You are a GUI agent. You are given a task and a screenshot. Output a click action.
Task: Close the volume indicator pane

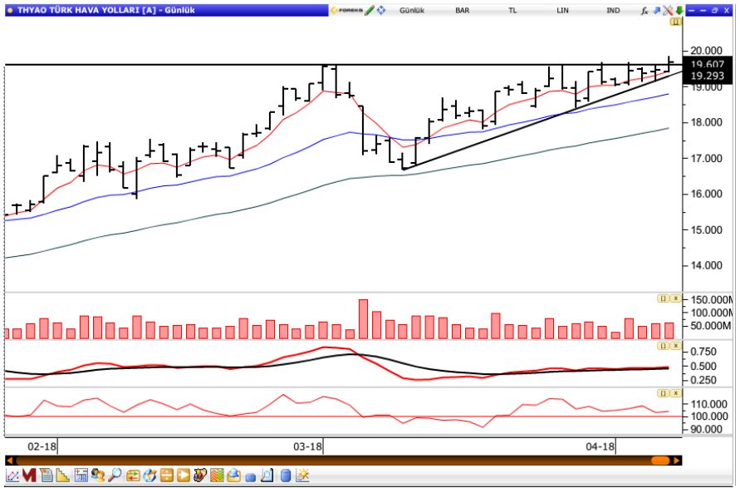[676, 298]
